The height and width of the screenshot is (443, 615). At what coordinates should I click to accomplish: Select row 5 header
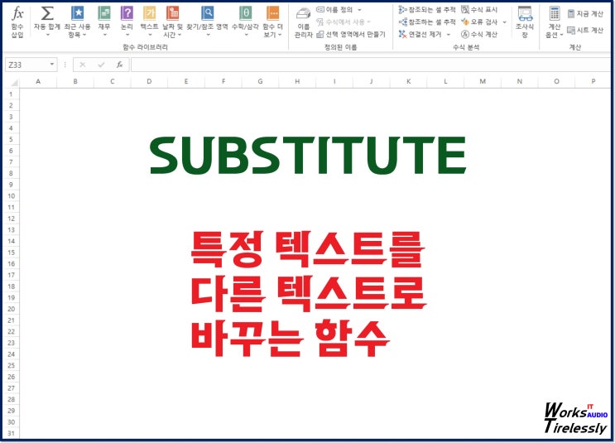(11, 140)
